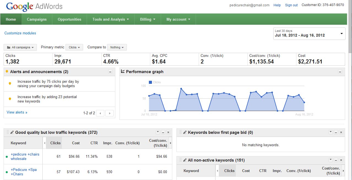Click the Sign out link

[291, 5]
